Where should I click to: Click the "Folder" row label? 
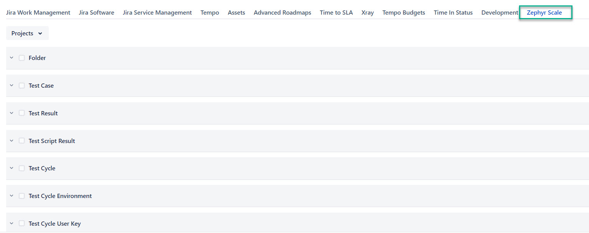(x=37, y=58)
